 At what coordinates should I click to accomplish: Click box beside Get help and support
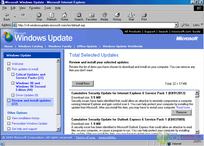pyautogui.click(x=9, y=129)
